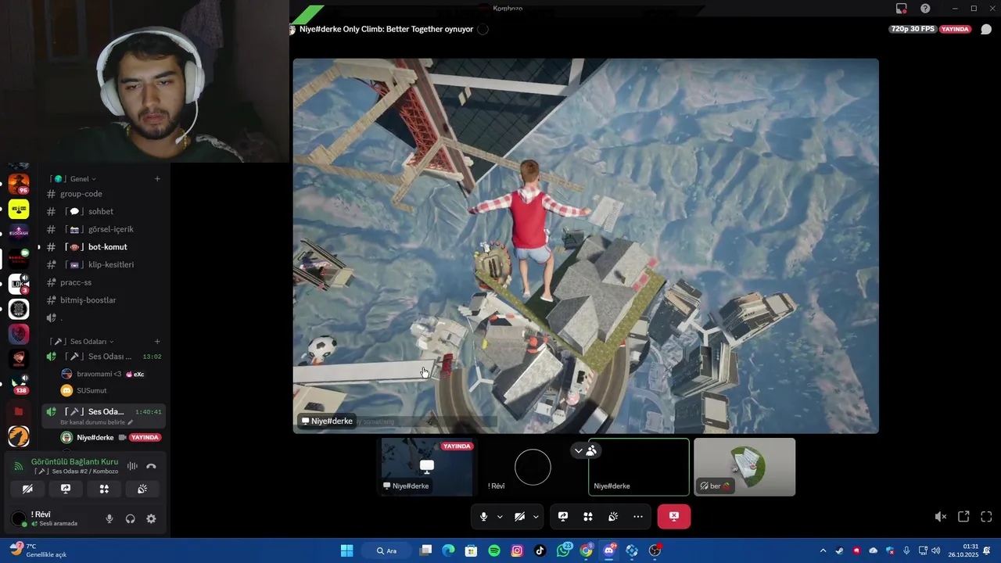The image size is (1001, 563).
Task: Click the taskbar Ara search box
Action: coord(387,550)
